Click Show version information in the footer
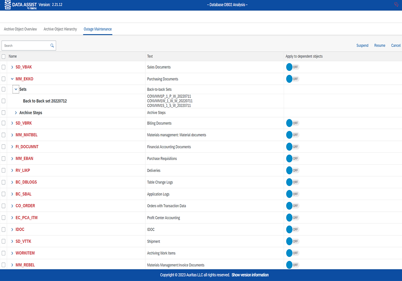402x281 pixels. (250, 275)
